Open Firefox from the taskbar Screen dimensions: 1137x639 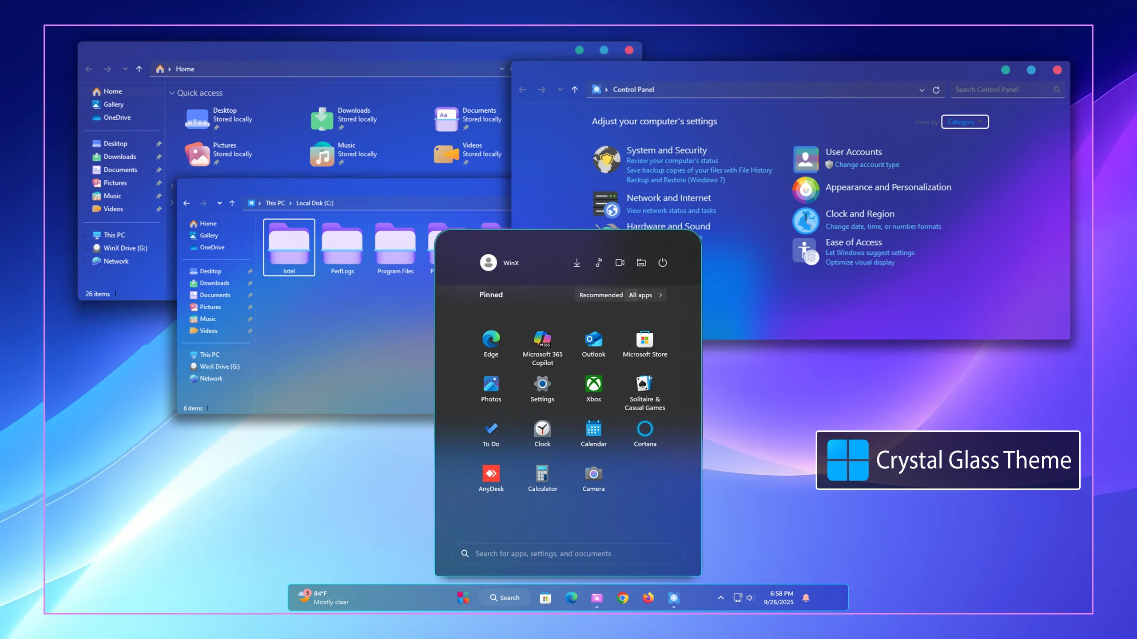click(648, 598)
